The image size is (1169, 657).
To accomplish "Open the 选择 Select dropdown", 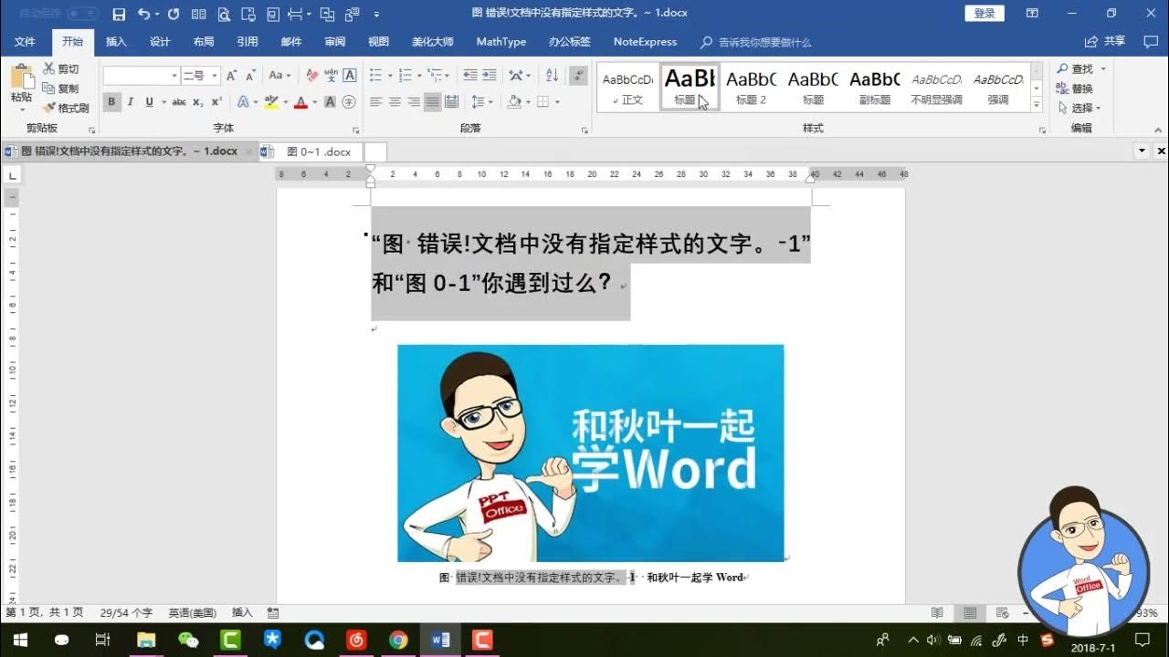I will (x=1079, y=108).
